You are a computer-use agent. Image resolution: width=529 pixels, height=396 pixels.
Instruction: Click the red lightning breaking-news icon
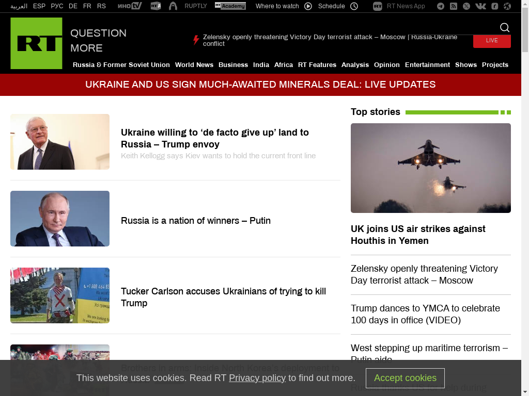[196, 40]
